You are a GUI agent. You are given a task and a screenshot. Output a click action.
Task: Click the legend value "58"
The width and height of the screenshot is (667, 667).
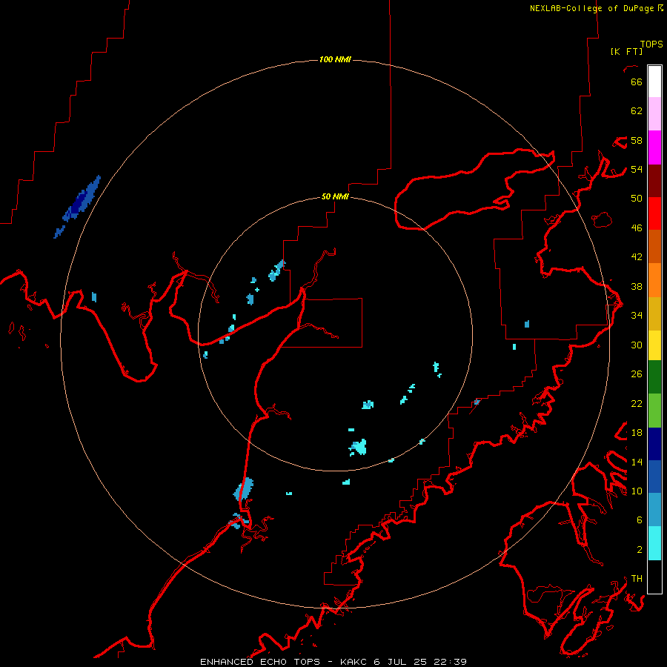point(637,140)
